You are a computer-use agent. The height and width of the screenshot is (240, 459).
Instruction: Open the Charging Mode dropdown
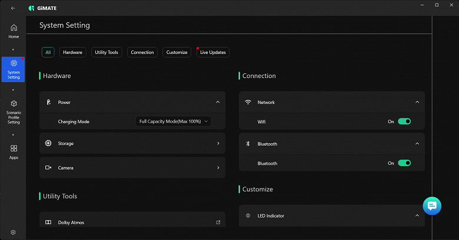tap(174, 121)
